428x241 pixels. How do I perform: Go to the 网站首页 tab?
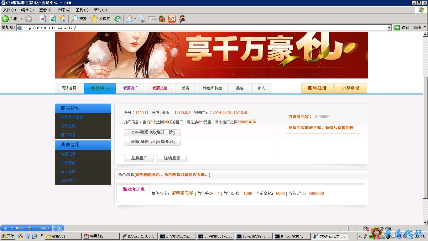(x=69, y=88)
